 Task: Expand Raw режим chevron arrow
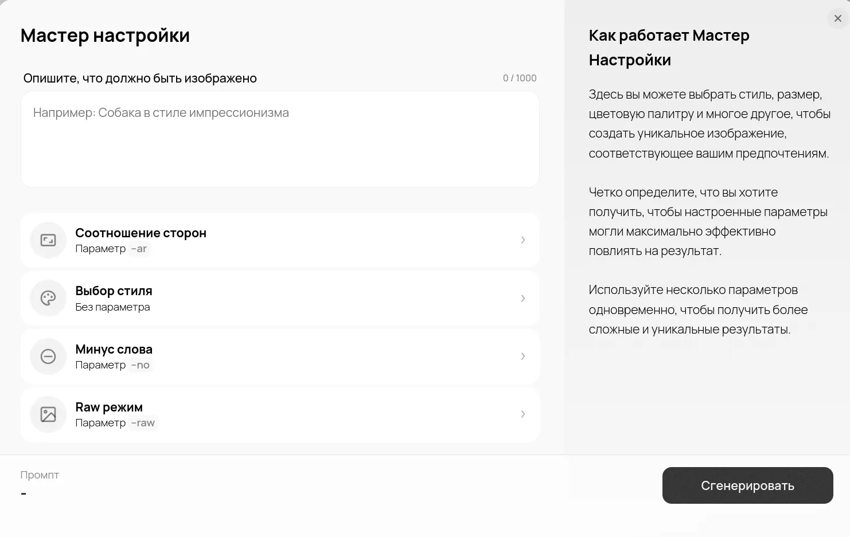click(x=523, y=414)
